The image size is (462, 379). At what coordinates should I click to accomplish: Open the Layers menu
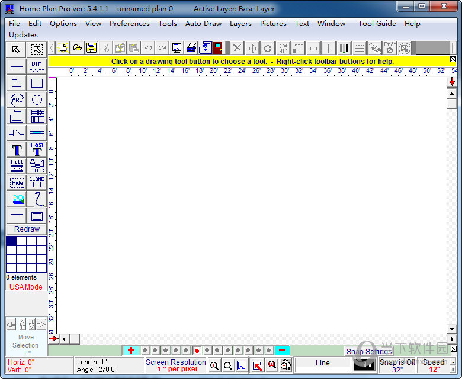(240, 24)
